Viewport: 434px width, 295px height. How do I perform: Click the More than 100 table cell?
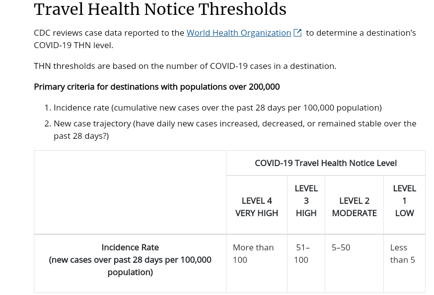(253, 253)
